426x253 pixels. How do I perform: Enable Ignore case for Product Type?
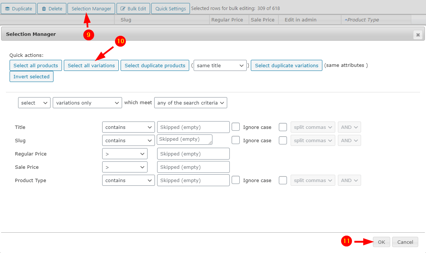click(x=236, y=180)
